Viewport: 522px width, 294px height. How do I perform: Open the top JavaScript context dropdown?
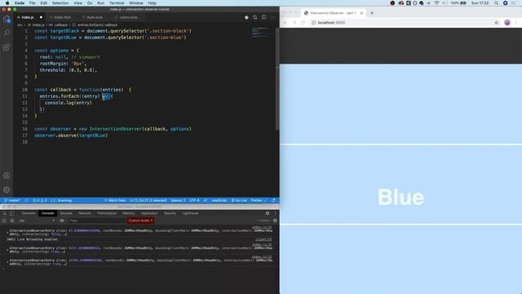(x=36, y=220)
